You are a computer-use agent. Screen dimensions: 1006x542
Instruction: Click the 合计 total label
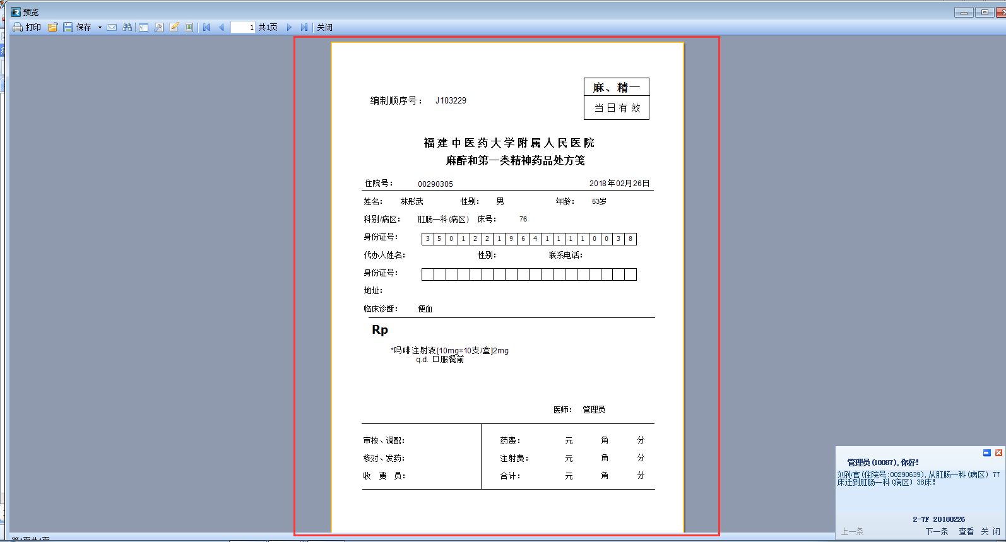510,476
